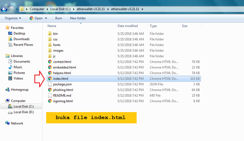
Task: Open the Music library
Action: [18, 67]
